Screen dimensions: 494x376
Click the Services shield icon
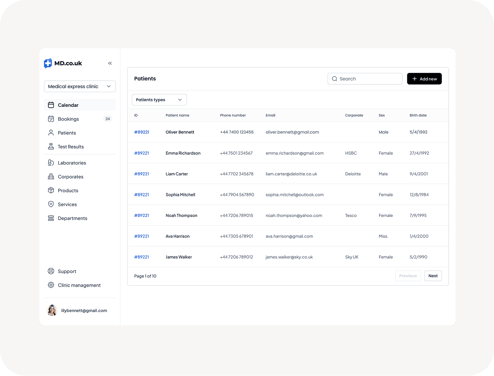click(x=51, y=204)
